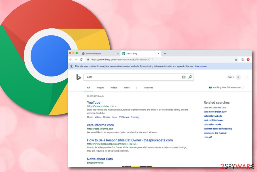Viewport: 257px width, 172px height.
Task: Reload the page with the refresh icon
Action: pos(81,60)
